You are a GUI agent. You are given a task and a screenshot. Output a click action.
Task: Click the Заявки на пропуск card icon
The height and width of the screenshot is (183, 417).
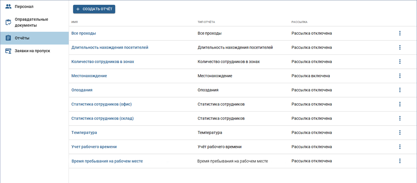(x=8, y=51)
